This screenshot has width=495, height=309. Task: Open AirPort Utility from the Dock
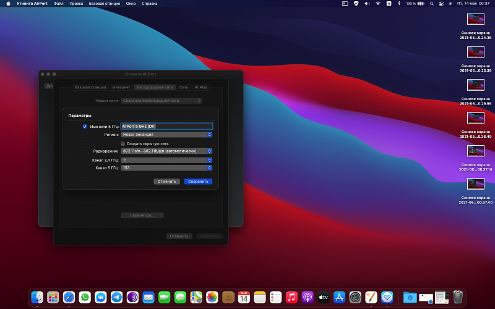(x=387, y=297)
